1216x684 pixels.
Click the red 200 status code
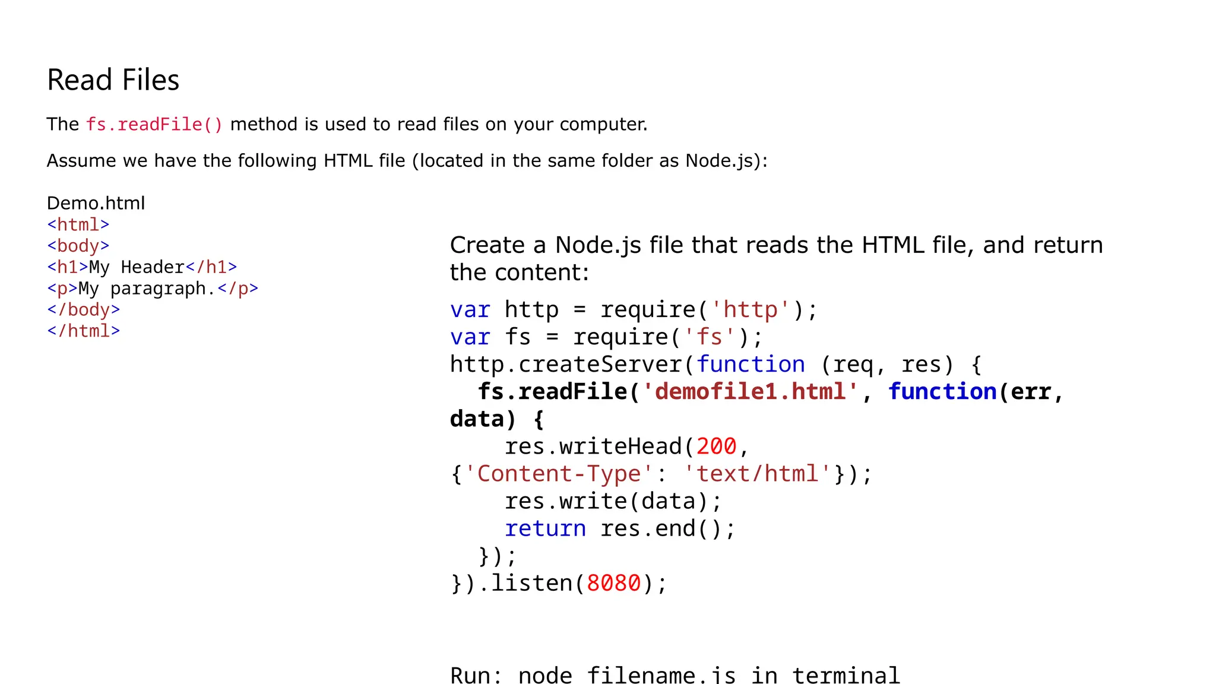tap(716, 446)
